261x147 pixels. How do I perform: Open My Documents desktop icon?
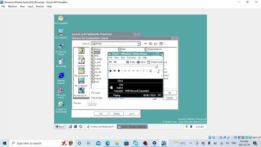pyautogui.click(x=61, y=20)
